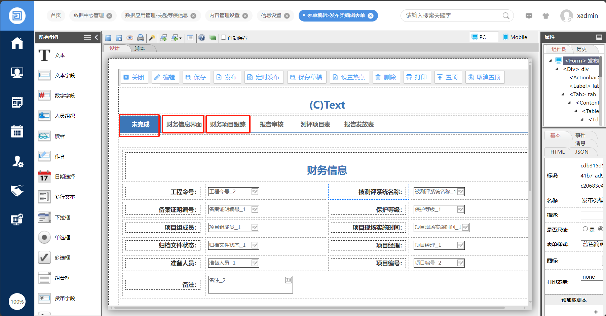Click the magic wand icon in toolbar
Screen dimensions: 606x316
152,38
